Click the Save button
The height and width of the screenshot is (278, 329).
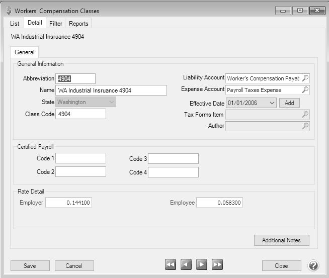tap(30, 265)
